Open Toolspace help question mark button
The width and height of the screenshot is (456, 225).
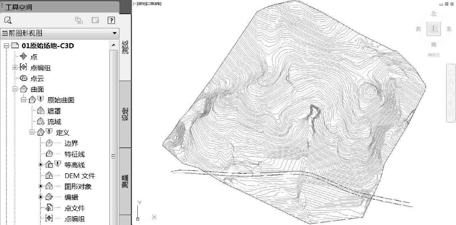(x=111, y=20)
